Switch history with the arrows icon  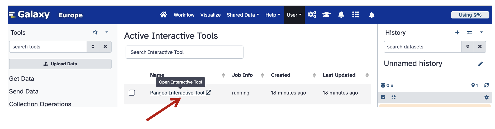[469, 32]
